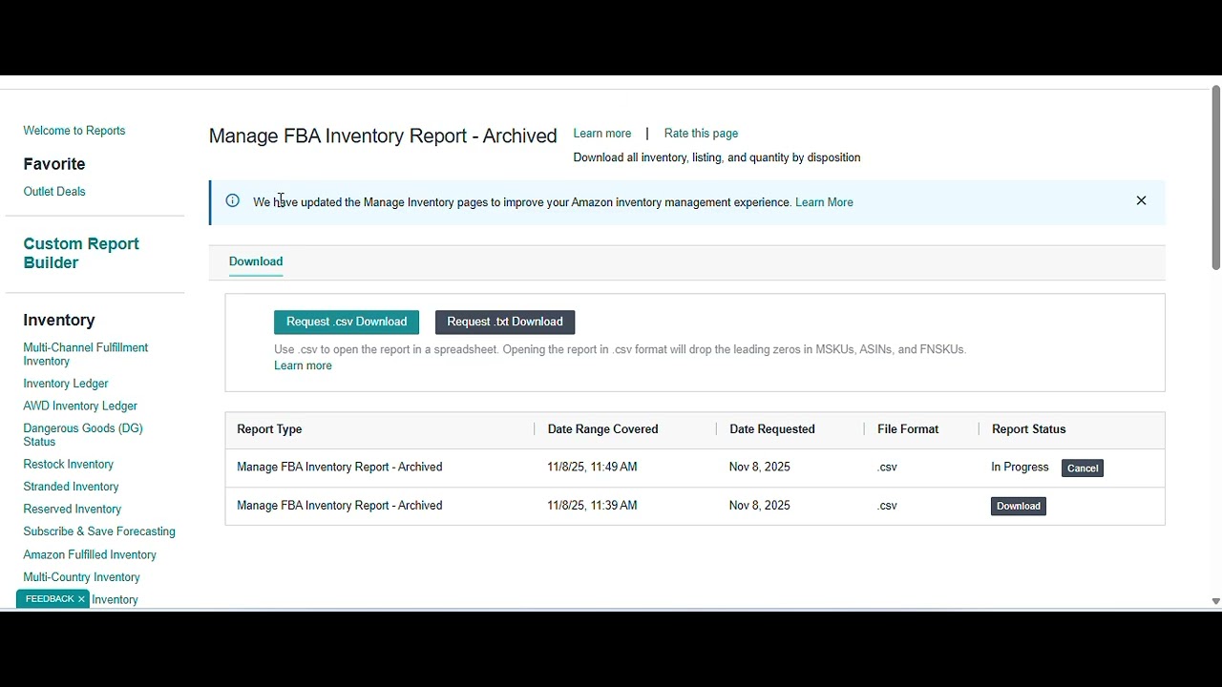The image size is (1222, 687).
Task: Open Dangerous Goods (DG) Status report
Action: (x=83, y=435)
